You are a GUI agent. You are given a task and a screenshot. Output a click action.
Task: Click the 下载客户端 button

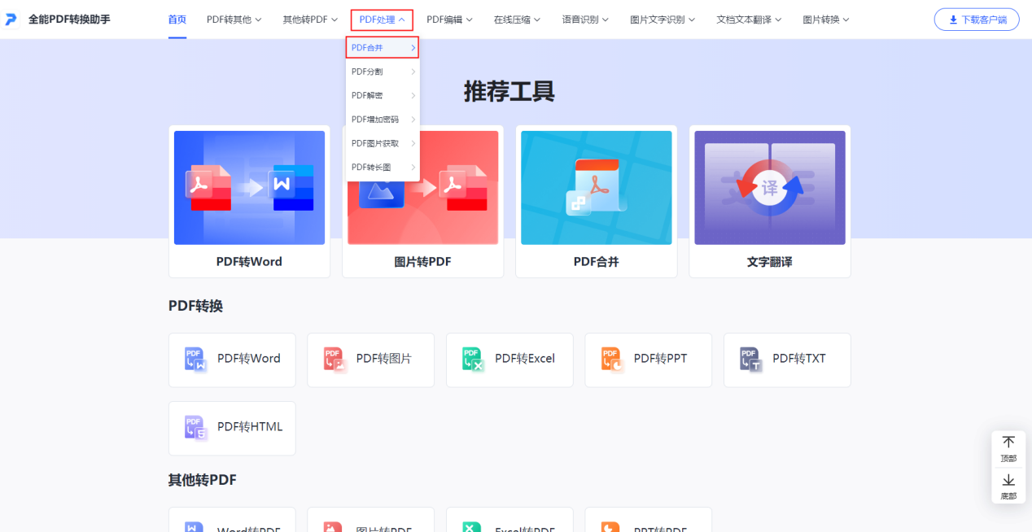(x=976, y=19)
